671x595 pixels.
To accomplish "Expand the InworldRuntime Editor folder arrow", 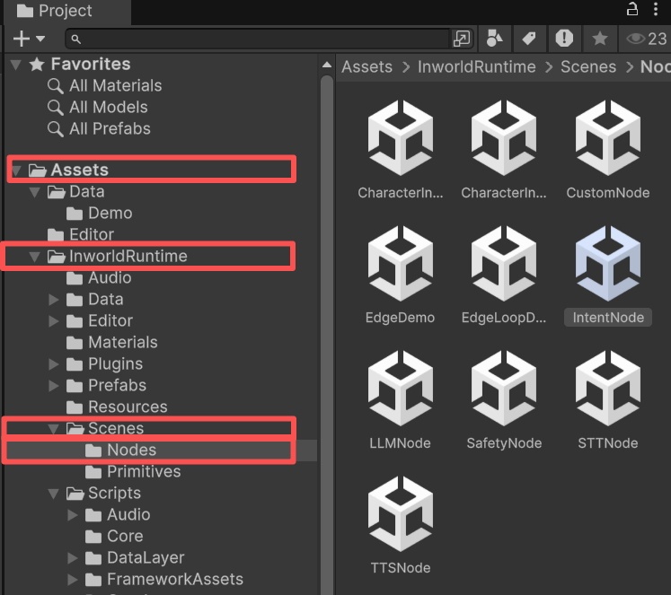I will tap(54, 320).
